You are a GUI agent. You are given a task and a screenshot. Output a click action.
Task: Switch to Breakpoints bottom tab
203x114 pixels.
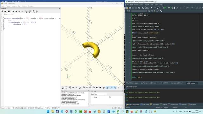point(173,104)
